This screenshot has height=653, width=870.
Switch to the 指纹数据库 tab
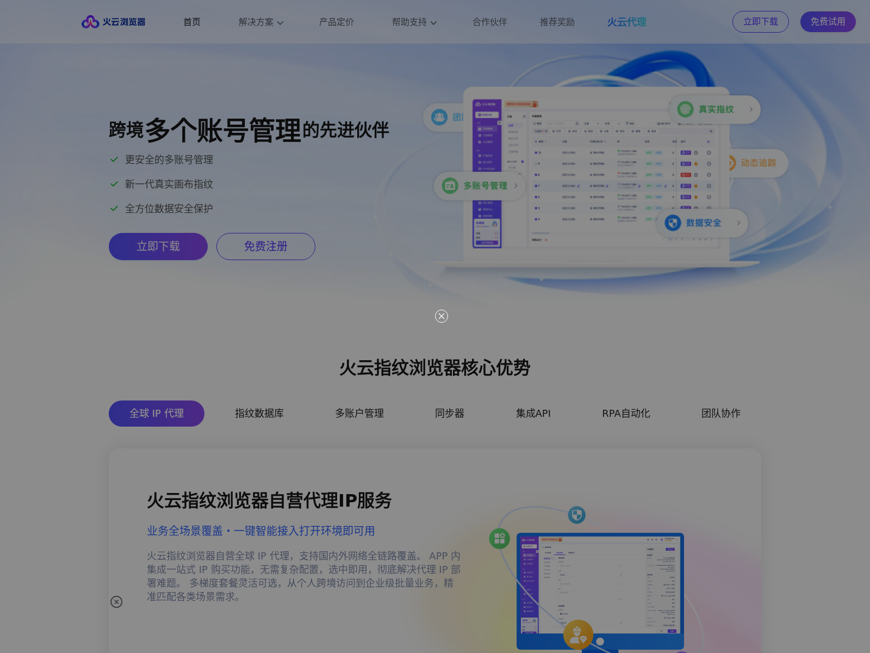click(258, 413)
